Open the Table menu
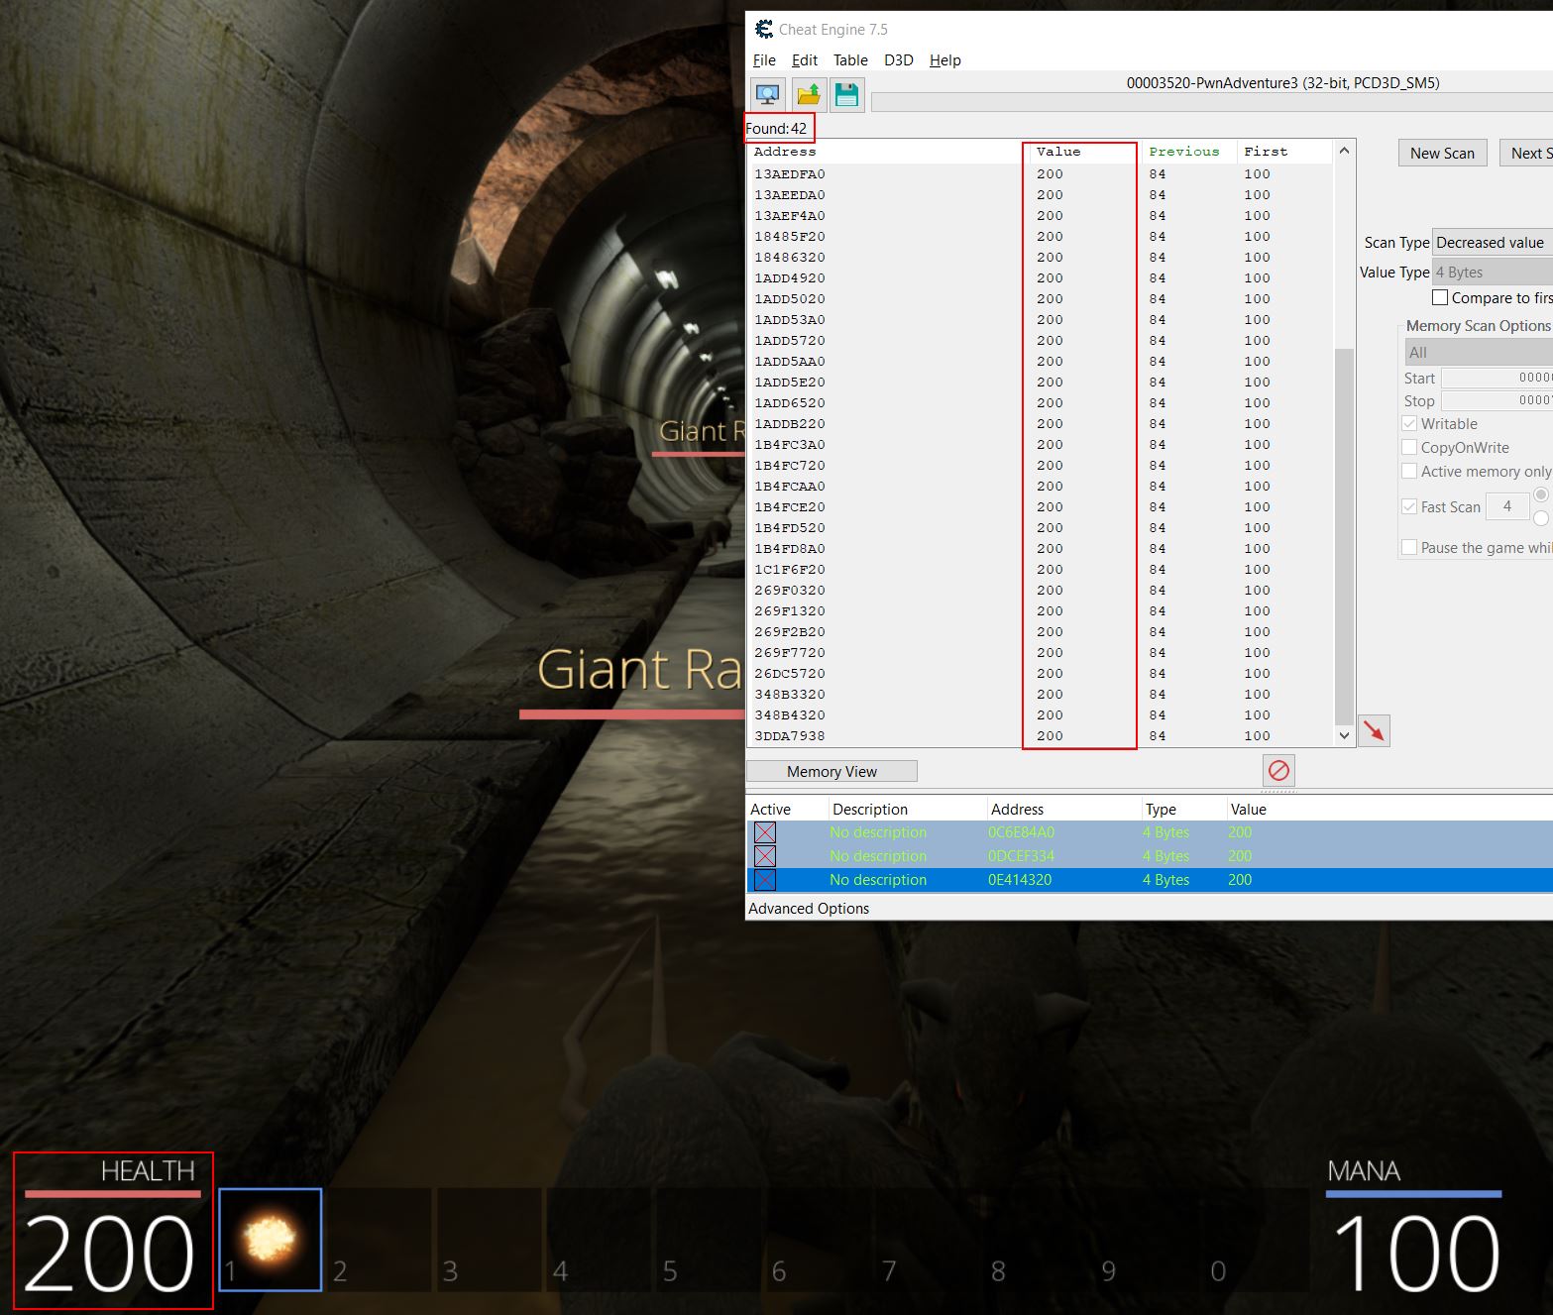 (x=850, y=60)
